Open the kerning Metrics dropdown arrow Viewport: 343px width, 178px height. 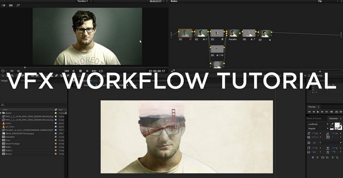[320, 137]
